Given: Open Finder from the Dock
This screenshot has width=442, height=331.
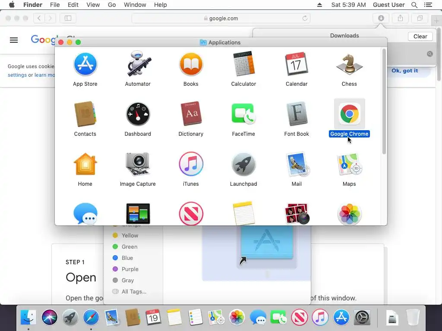Looking at the screenshot, I should click(28, 318).
